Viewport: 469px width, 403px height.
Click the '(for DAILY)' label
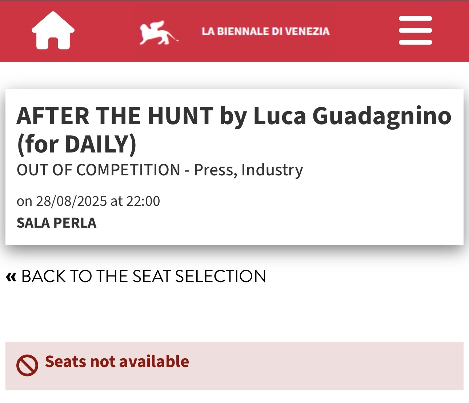pos(76,144)
